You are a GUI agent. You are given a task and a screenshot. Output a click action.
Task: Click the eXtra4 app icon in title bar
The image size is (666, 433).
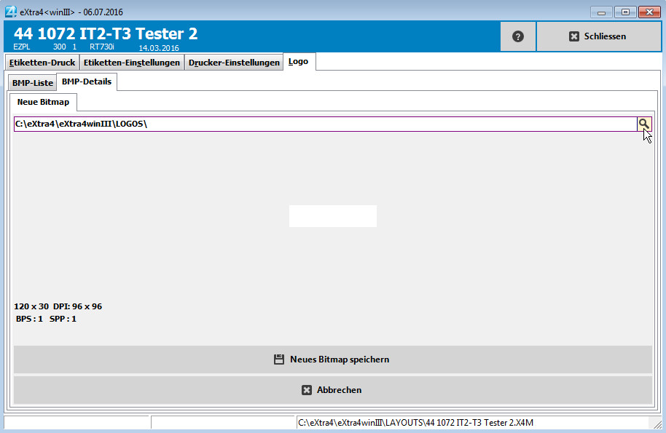tap(11, 12)
